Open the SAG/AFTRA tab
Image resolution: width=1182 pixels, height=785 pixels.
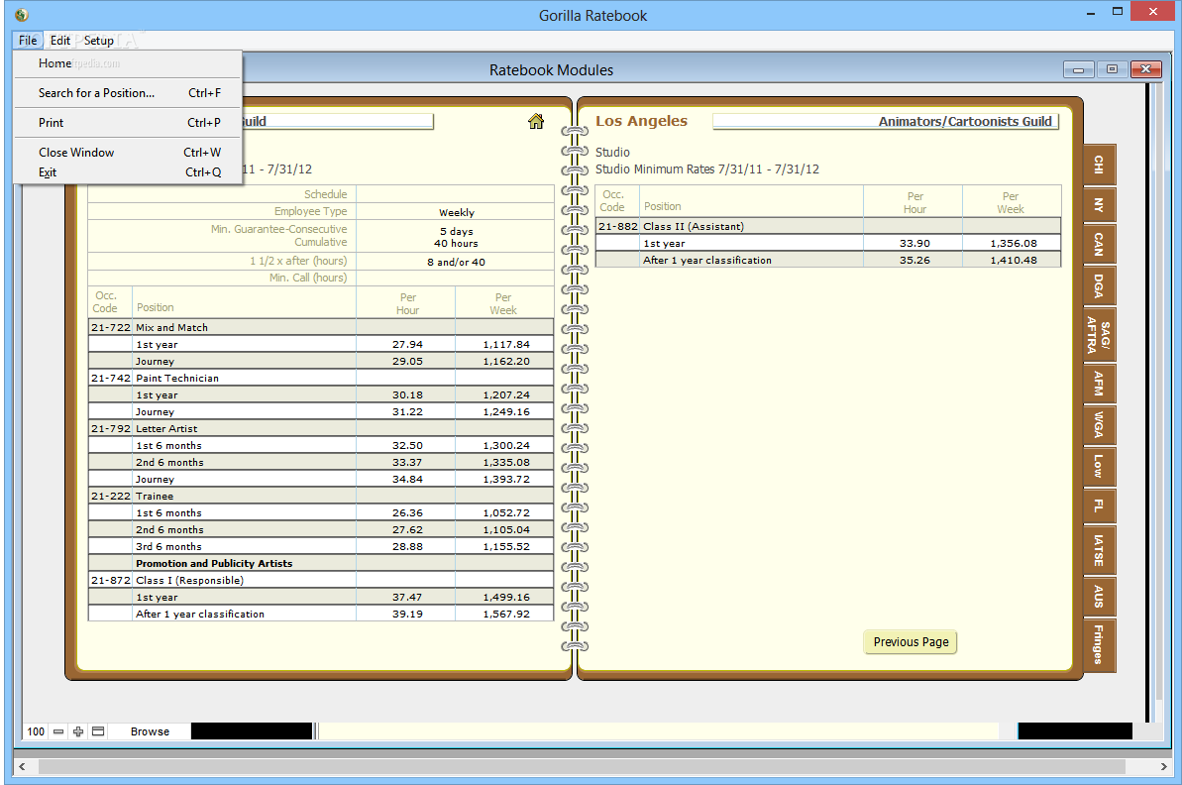coord(1099,335)
